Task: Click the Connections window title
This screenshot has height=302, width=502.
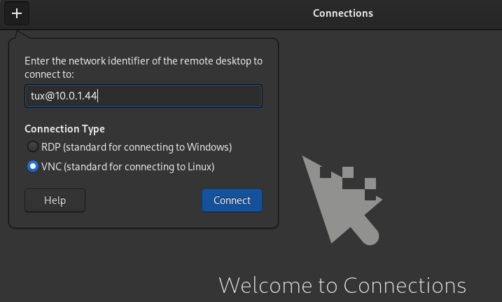Action: pos(342,13)
